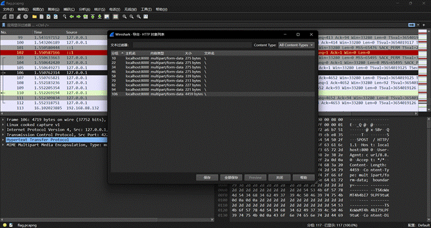Jump to the last packet
Image resolution: width=431 pixels, height=228 pixels.
tap(100, 17)
